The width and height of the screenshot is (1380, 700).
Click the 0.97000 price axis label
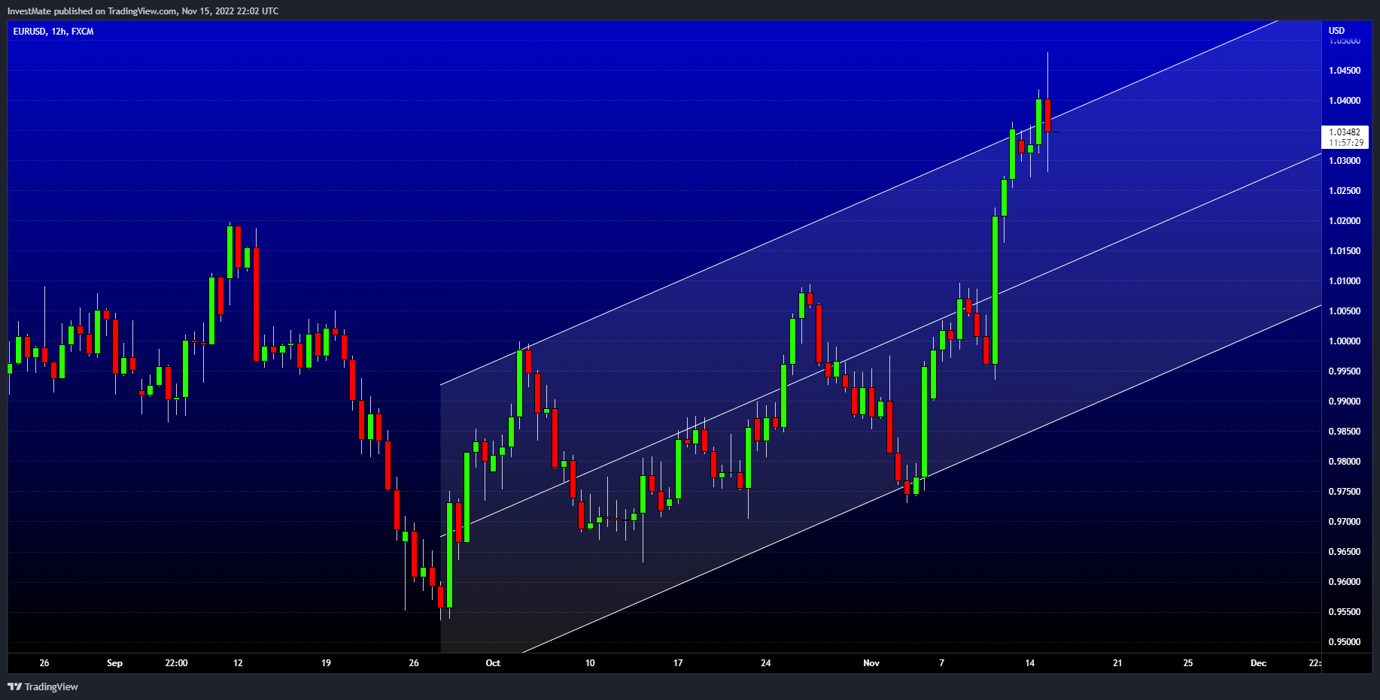coord(1345,522)
